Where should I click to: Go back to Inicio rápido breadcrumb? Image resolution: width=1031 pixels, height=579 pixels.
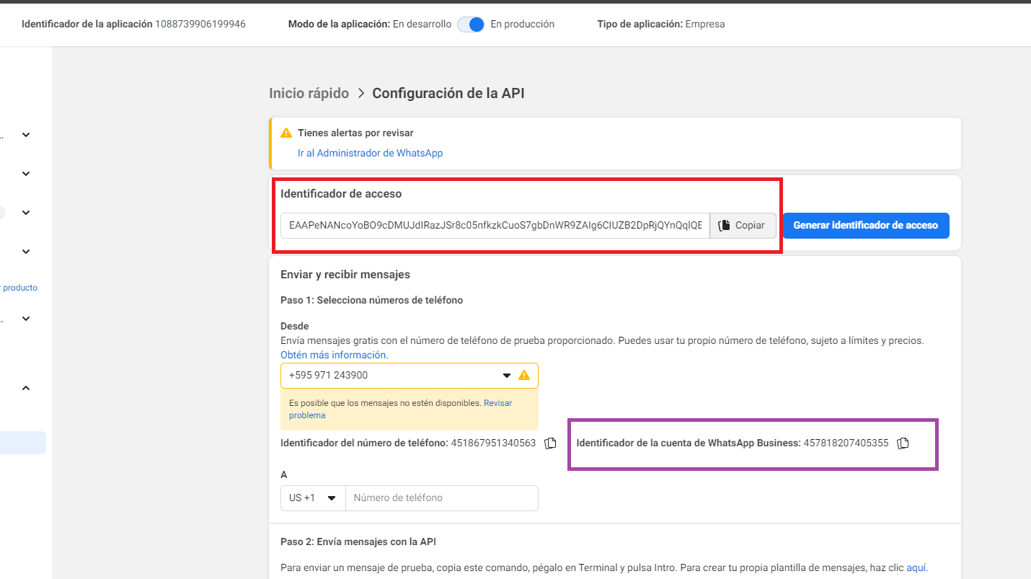(x=309, y=93)
